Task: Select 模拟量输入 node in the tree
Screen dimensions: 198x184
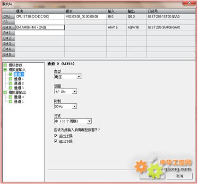Action: click(17, 70)
